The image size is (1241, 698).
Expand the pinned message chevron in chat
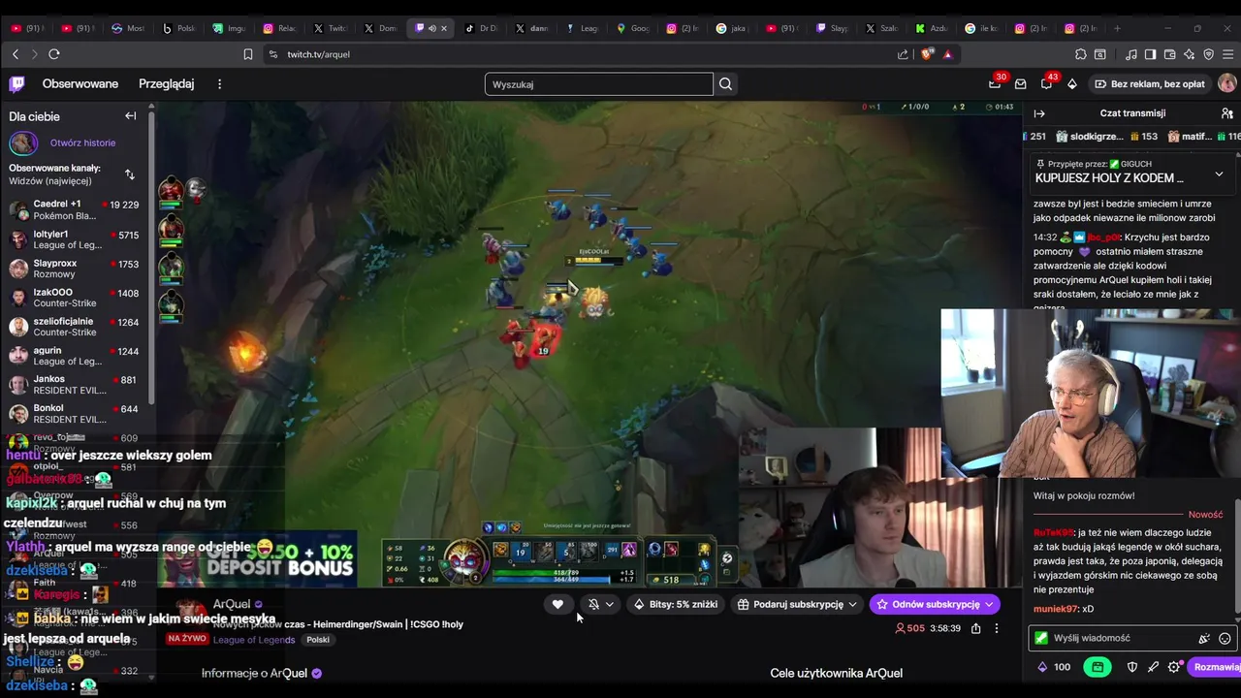point(1219,174)
